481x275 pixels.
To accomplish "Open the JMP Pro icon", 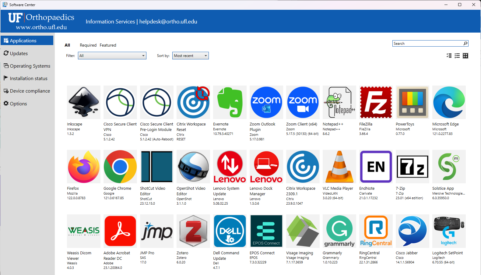I will 157,231.
